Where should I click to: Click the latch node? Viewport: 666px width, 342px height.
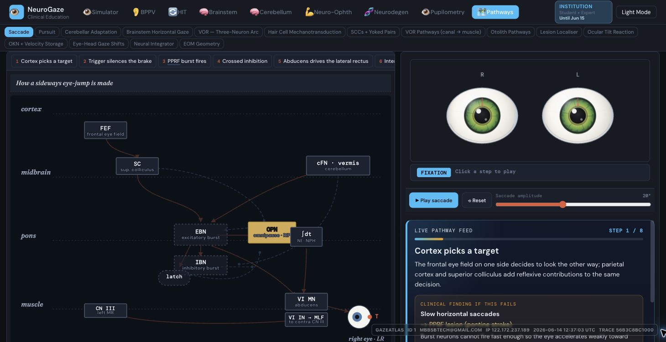(x=174, y=277)
